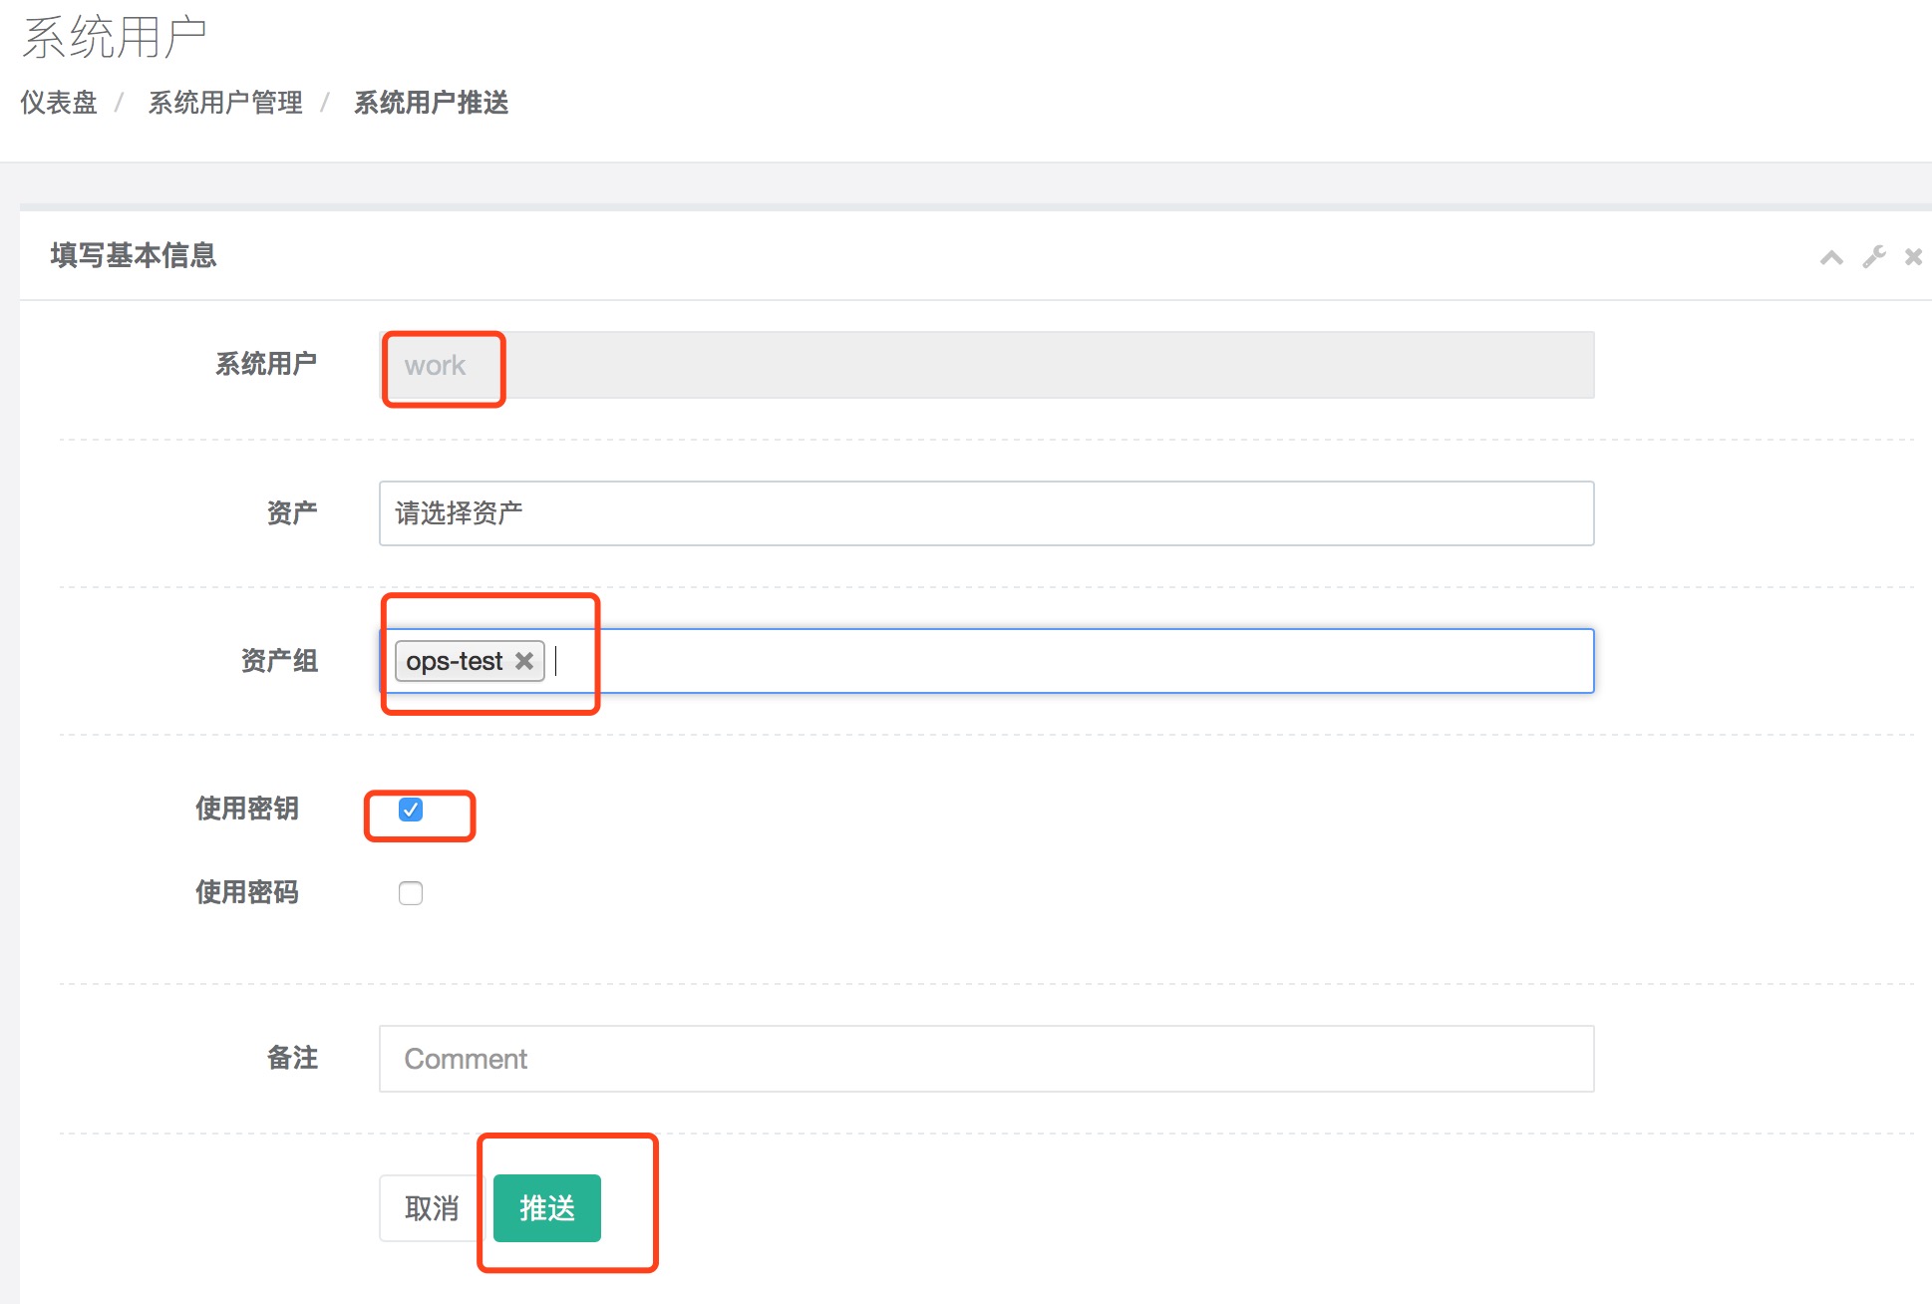The height and width of the screenshot is (1304, 1932).
Task: Select the ops-test tag chip
Action: [x=455, y=661]
